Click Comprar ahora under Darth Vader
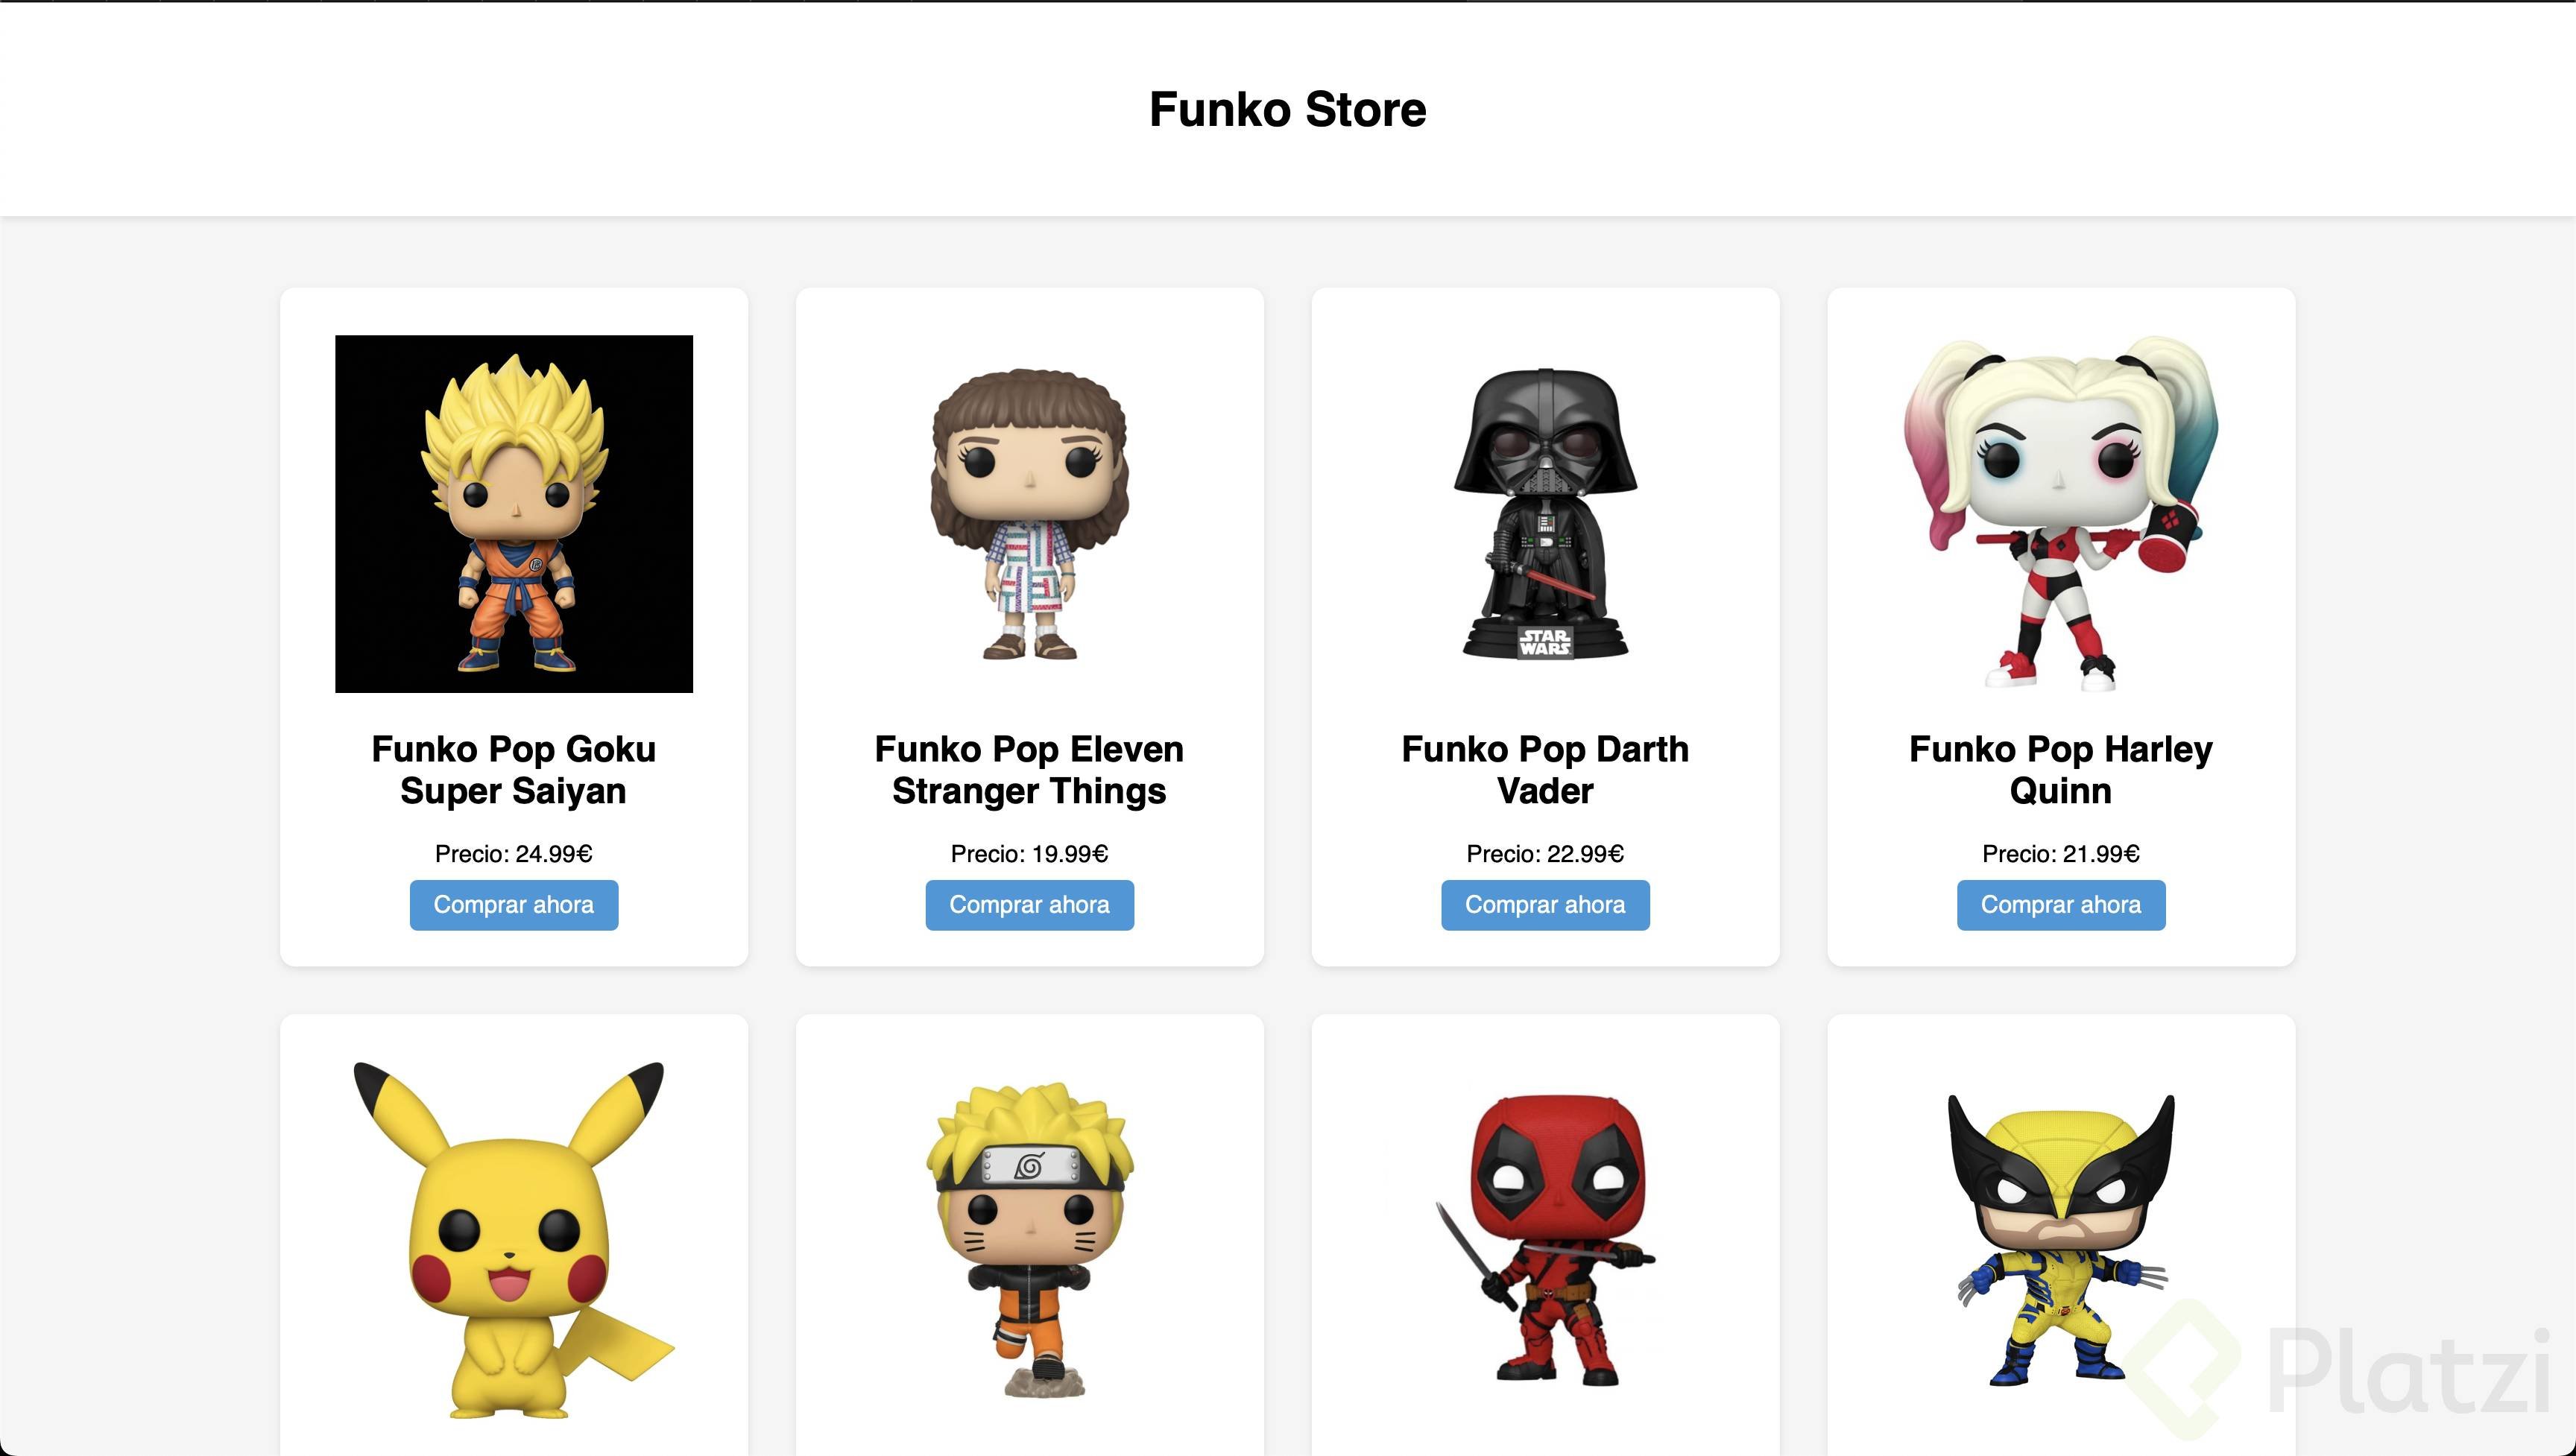The image size is (2576, 1456). click(x=1545, y=905)
